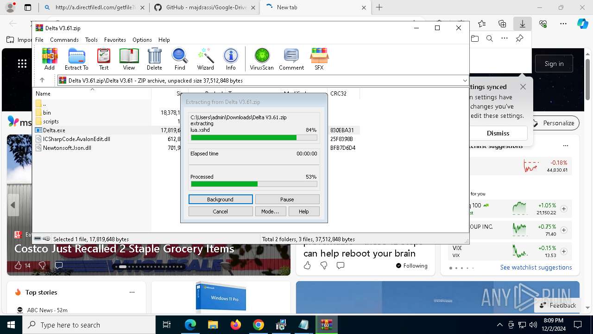Open See watchlist suggestions link
This screenshot has width=593, height=334.
tap(536, 267)
